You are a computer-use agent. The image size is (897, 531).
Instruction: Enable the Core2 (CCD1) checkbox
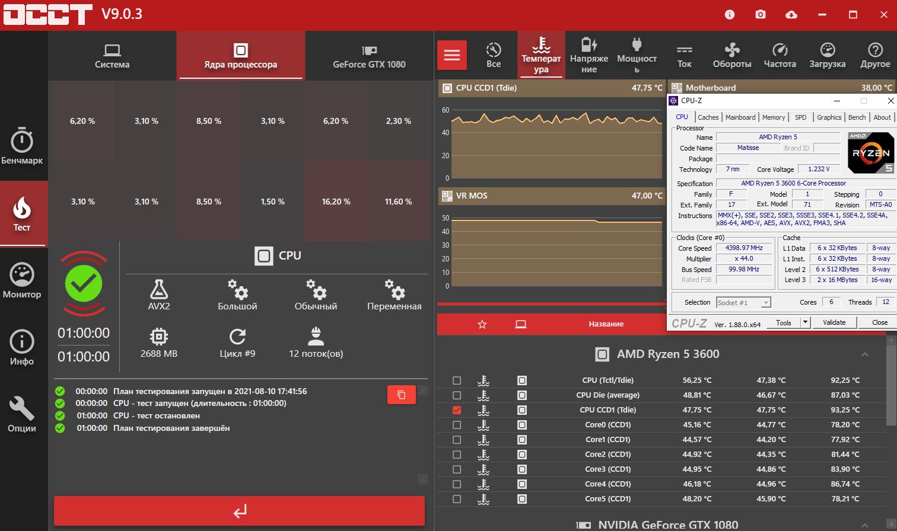coord(457,455)
